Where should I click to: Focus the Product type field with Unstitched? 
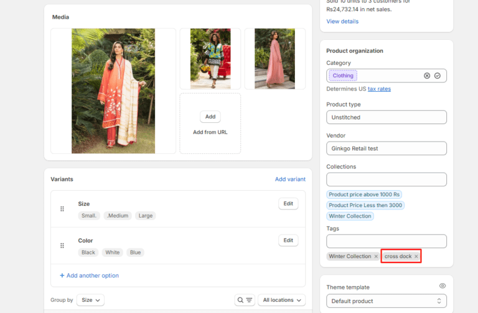tap(387, 117)
